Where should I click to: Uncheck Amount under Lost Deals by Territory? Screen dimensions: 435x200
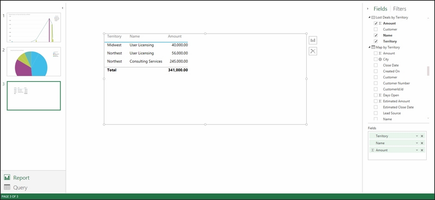pyautogui.click(x=376, y=24)
